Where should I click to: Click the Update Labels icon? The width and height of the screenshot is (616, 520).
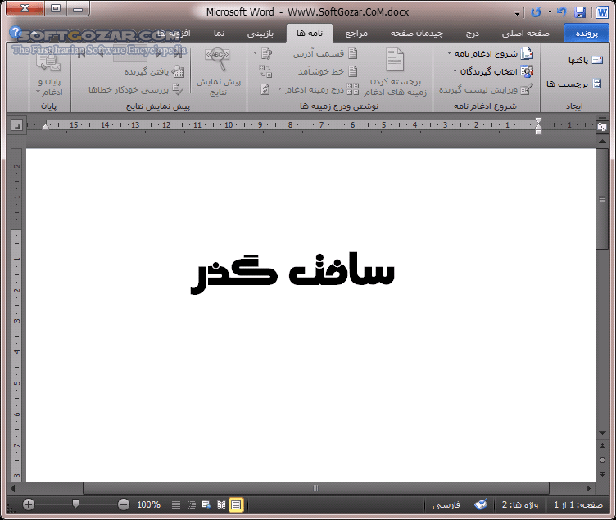(265, 89)
